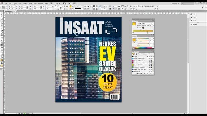Image resolution: width=207 pixels, height=116 pixels.
Task: Toggle view mode button at toolbox bottom
Action: click(x=2, y=69)
